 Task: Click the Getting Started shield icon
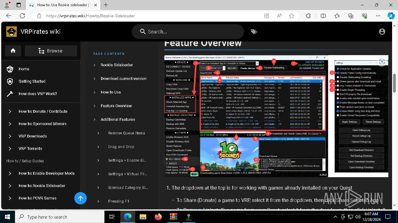[x=10, y=81]
